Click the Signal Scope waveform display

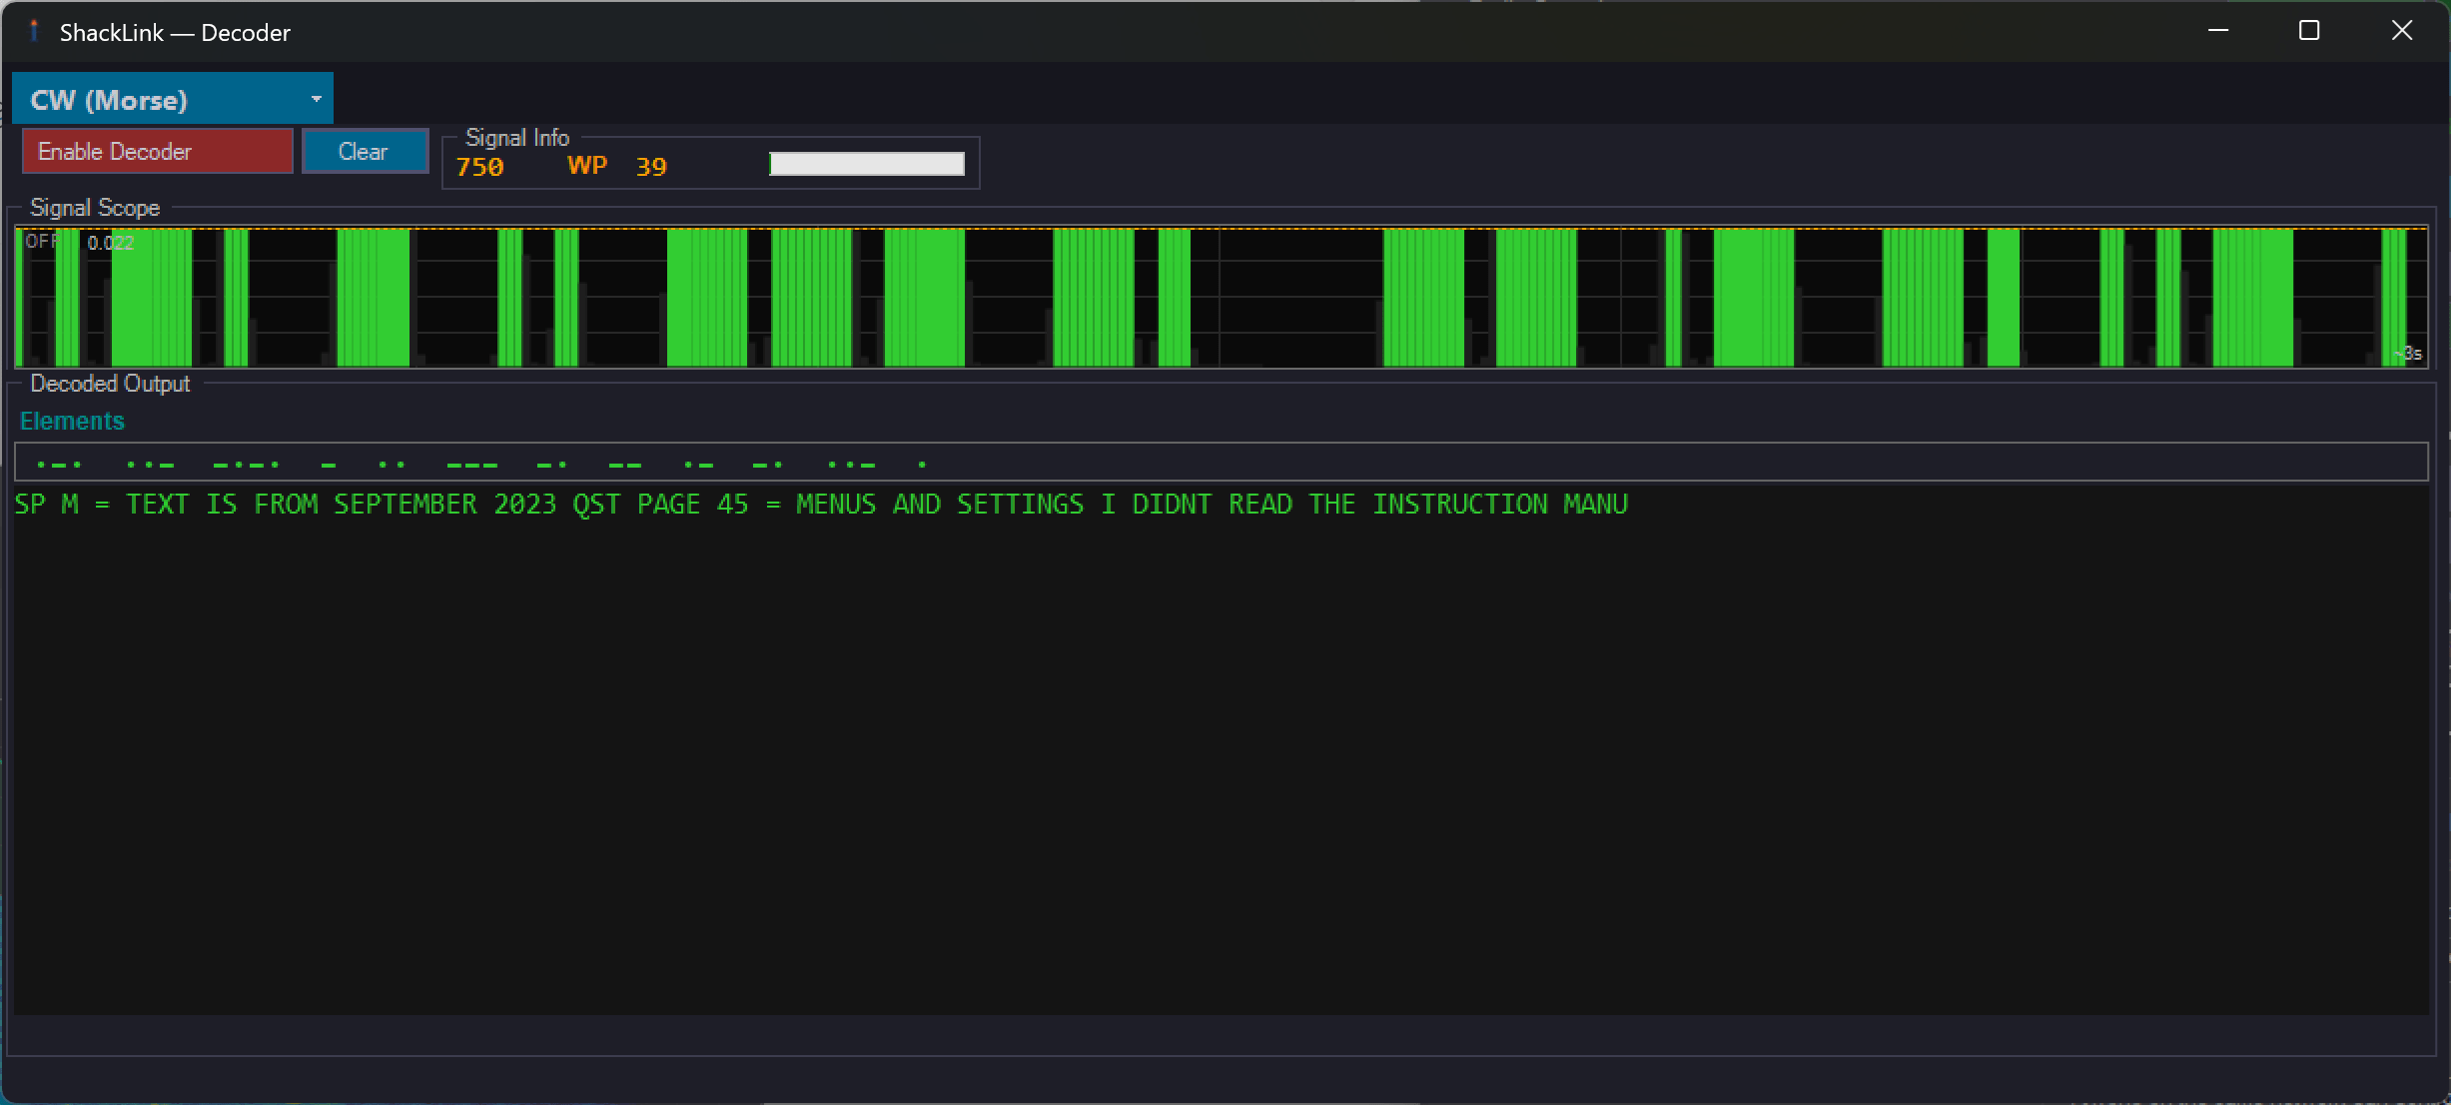pyautogui.click(x=1221, y=298)
